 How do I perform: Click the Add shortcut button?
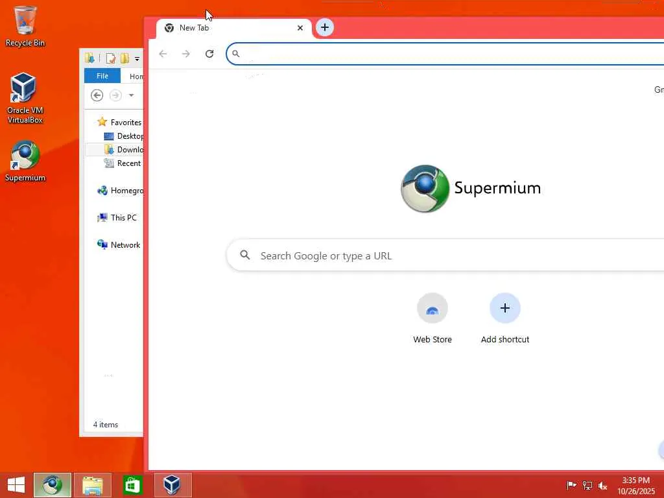click(x=504, y=318)
